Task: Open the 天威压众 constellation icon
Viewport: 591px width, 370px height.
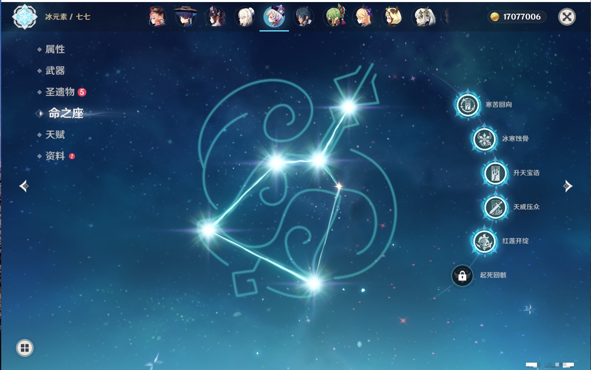Action: point(495,207)
